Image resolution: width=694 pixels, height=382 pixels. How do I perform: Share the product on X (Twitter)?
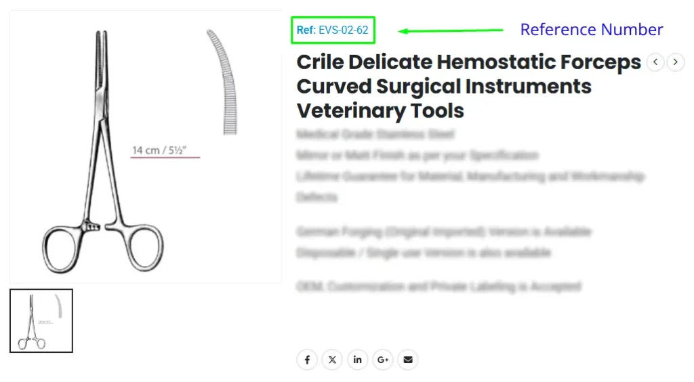[332, 360]
